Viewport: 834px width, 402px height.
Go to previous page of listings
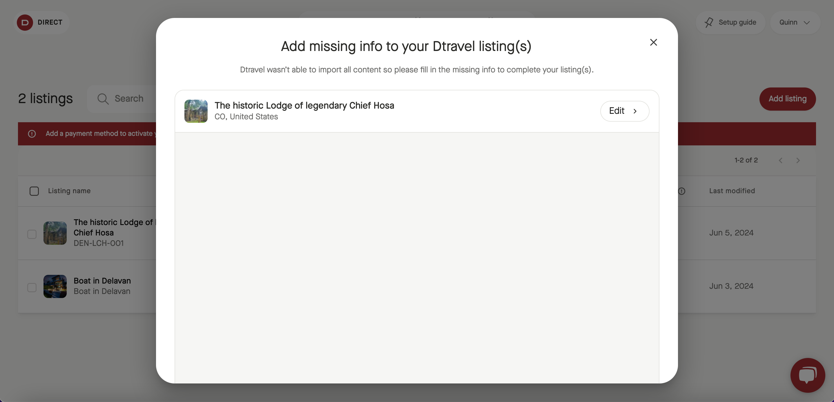(x=781, y=160)
